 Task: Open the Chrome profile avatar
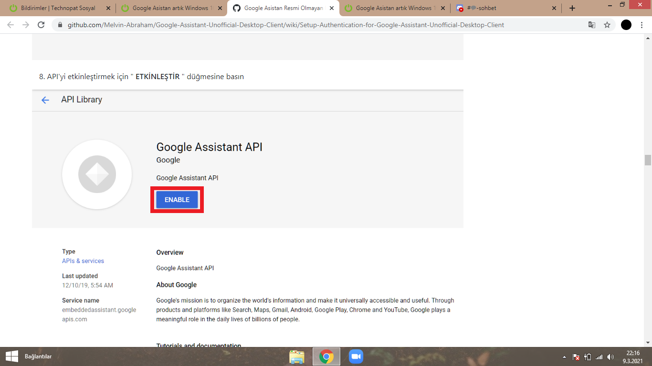[626, 25]
